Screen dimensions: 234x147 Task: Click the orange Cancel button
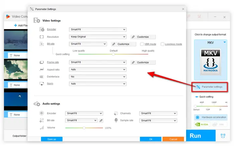pyautogui.click(x=173, y=139)
